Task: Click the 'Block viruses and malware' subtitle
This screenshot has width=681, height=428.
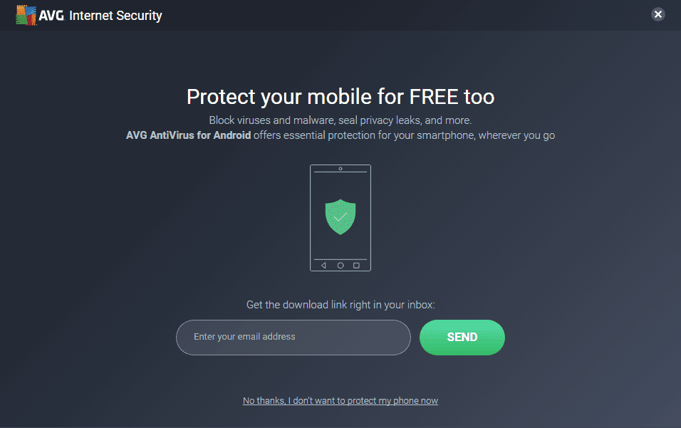Action: click(x=340, y=120)
